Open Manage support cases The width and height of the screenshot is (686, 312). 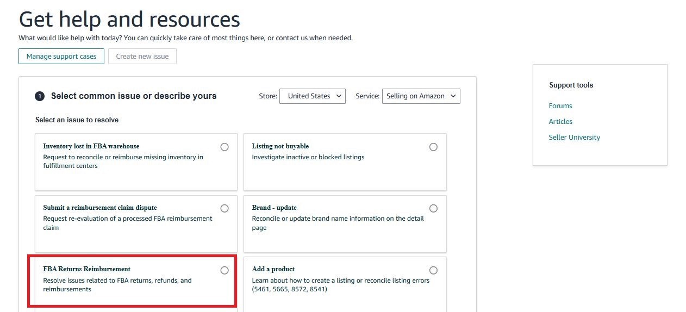[x=61, y=56]
